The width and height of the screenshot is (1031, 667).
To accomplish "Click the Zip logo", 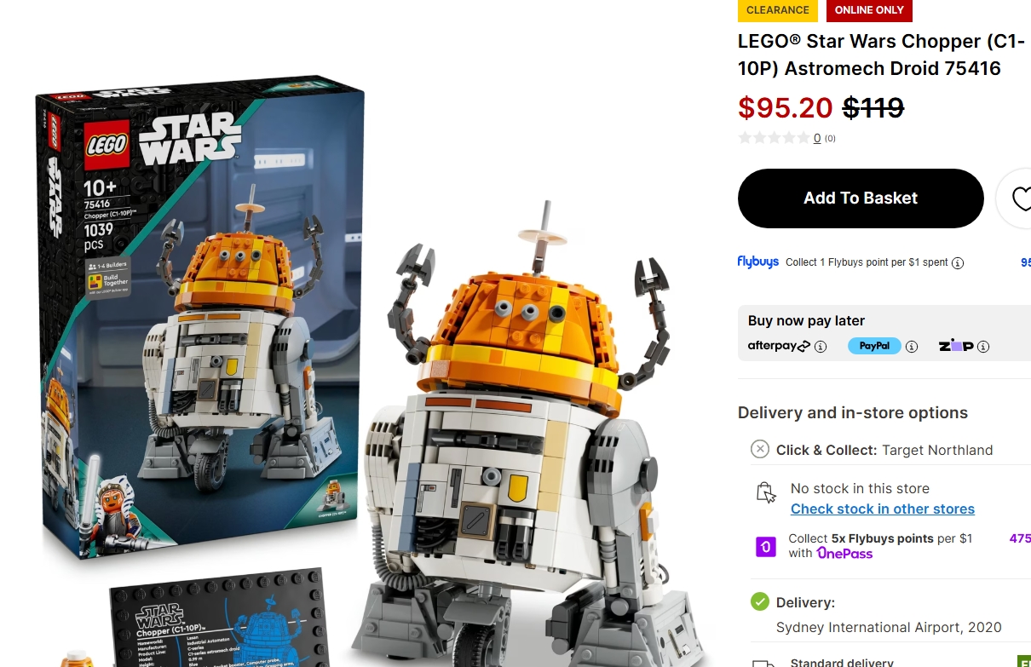I will pyautogui.click(x=956, y=346).
